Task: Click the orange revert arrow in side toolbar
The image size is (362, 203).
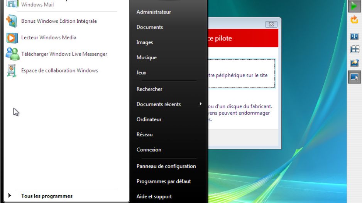Action: [354, 20]
